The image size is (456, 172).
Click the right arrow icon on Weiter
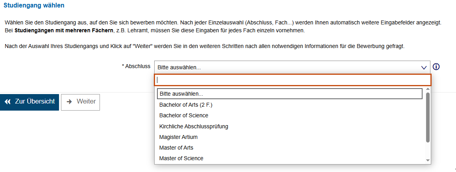tap(69, 102)
